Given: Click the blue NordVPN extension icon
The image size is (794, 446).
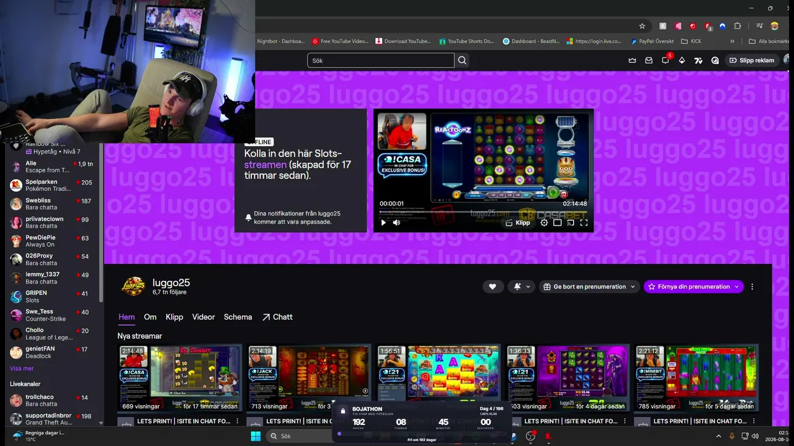Looking at the screenshot, I should [723, 26].
